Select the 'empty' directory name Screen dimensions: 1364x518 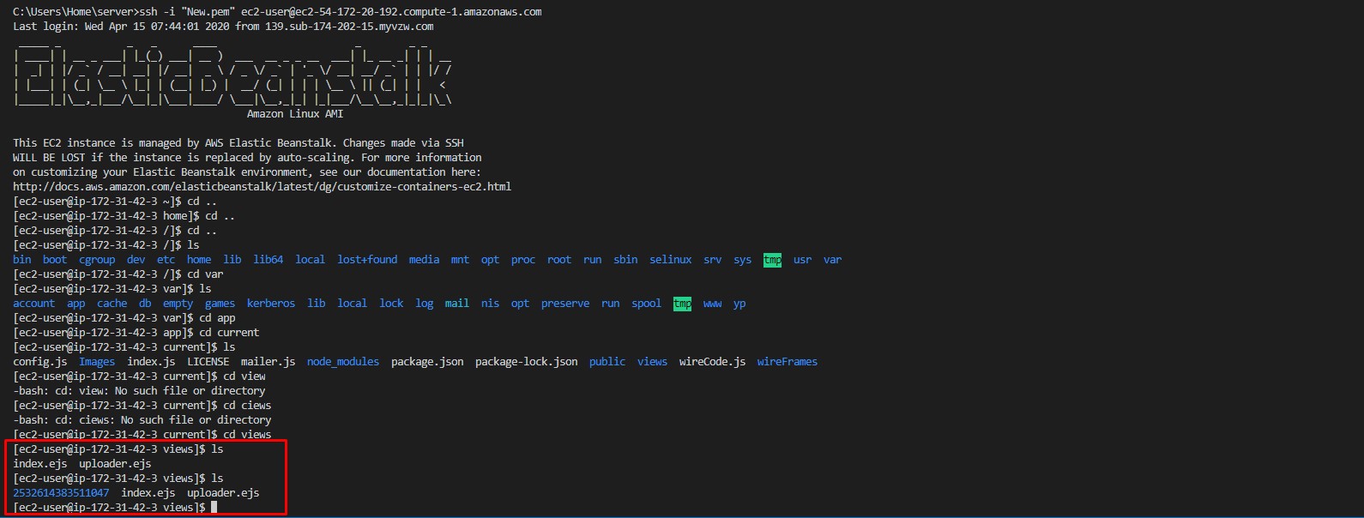[178, 304]
